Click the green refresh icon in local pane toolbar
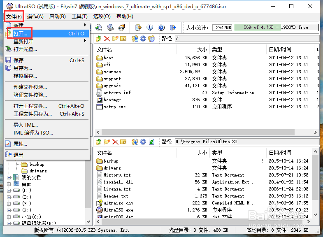This screenshot has height=237, width=323. 151,142
